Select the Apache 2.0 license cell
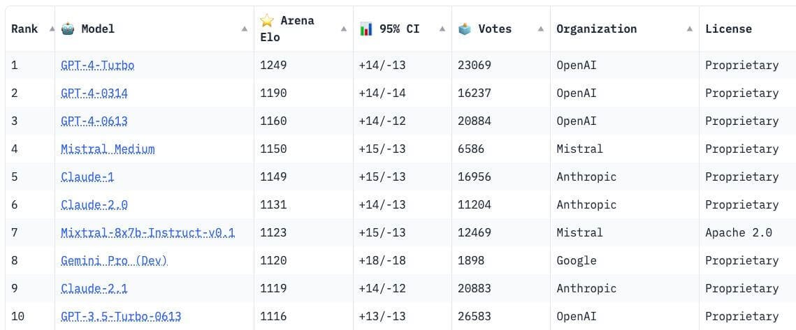Screen dimensions: 796x330 [739, 232]
